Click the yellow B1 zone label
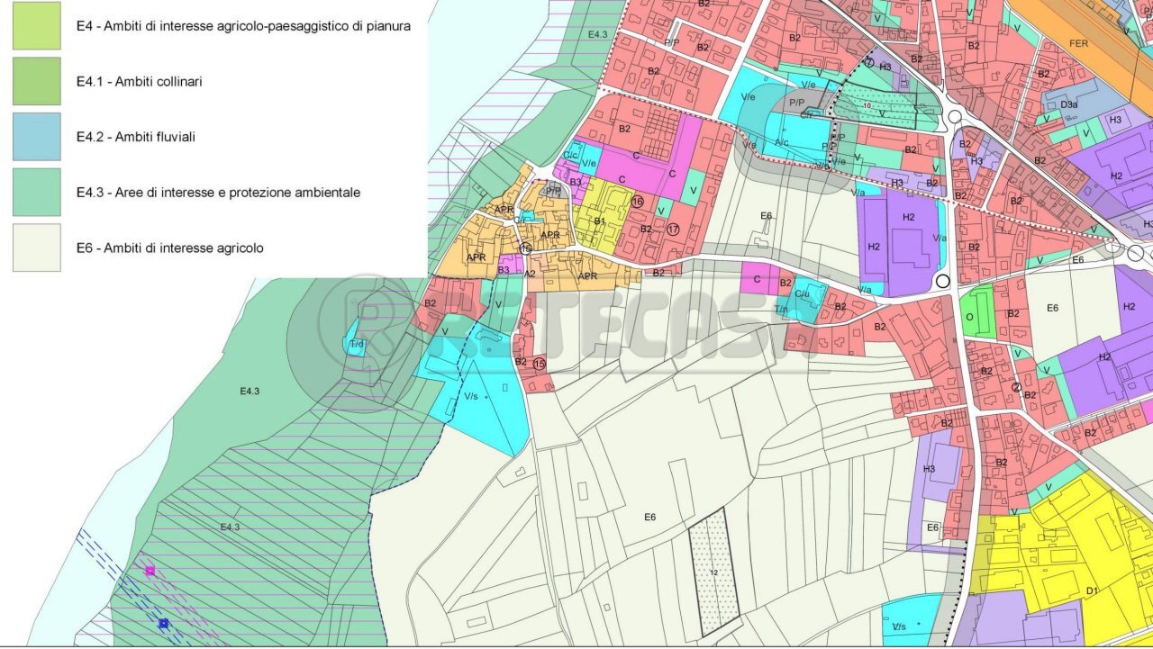Screen dimensions: 1153x649 coord(599,219)
